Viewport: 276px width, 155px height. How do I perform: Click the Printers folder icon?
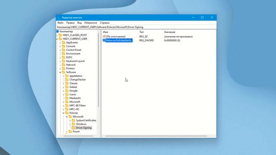pos(63,68)
